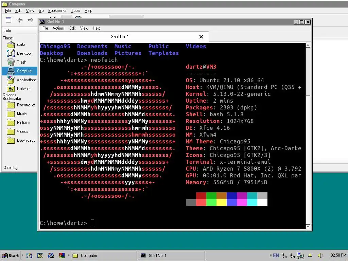The width and height of the screenshot is (348, 261).
Task: Open Trash in Places sidebar
Action: click(x=19, y=62)
